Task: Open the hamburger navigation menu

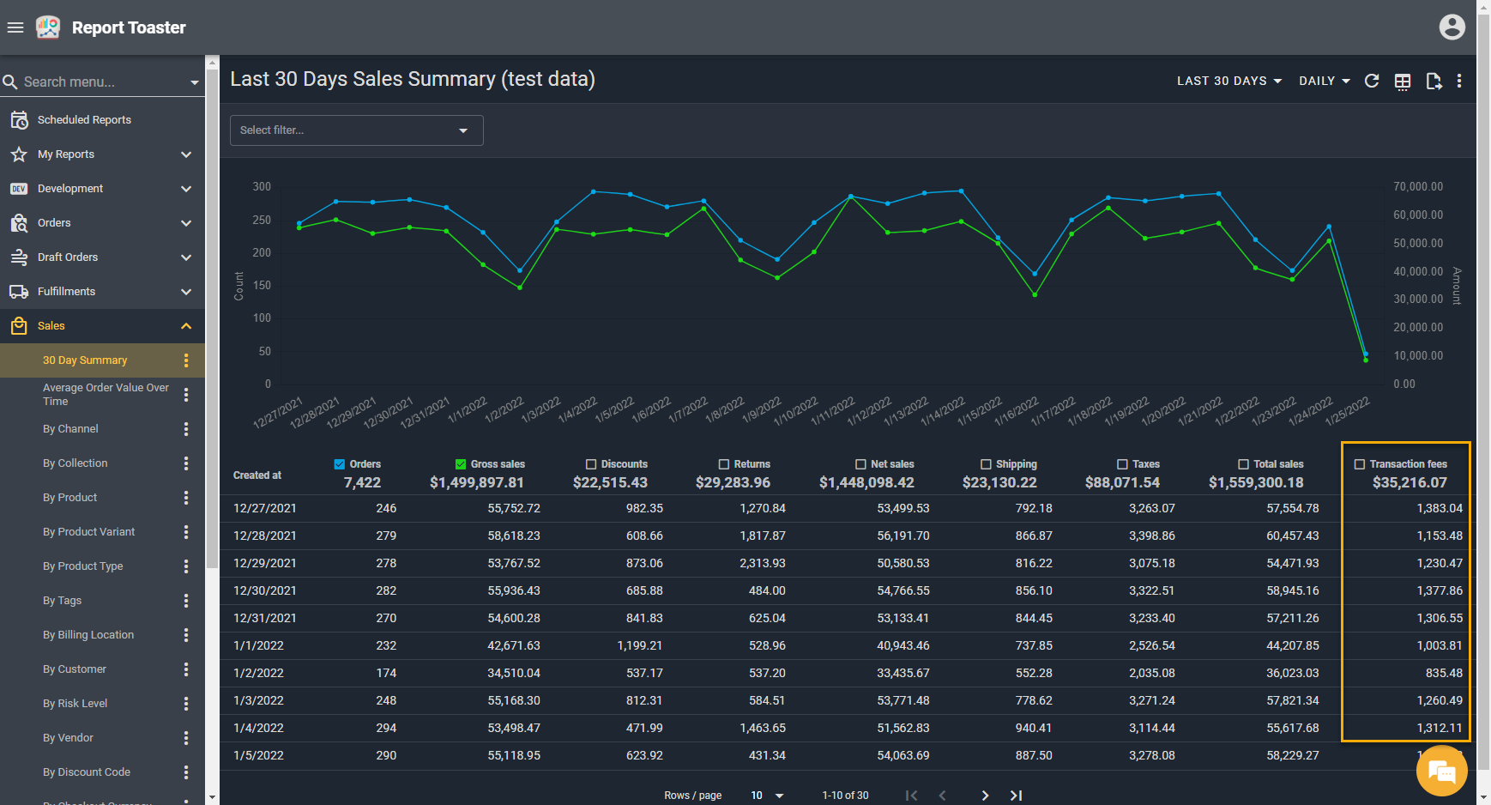Action: pos(15,27)
